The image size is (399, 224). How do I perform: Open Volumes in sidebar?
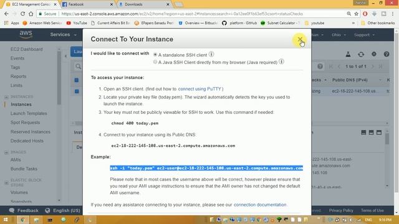tap(19, 192)
